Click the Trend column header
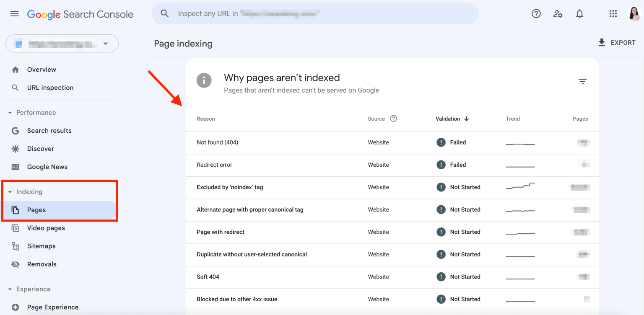 click(513, 119)
